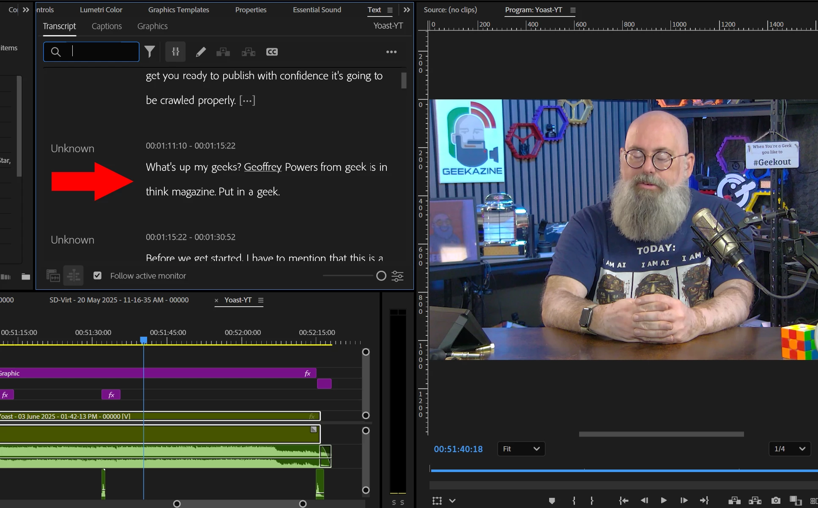Open the Fit zoom level dropdown
Screen dimensions: 818x508
pyautogui.click(x=521, y=449)
